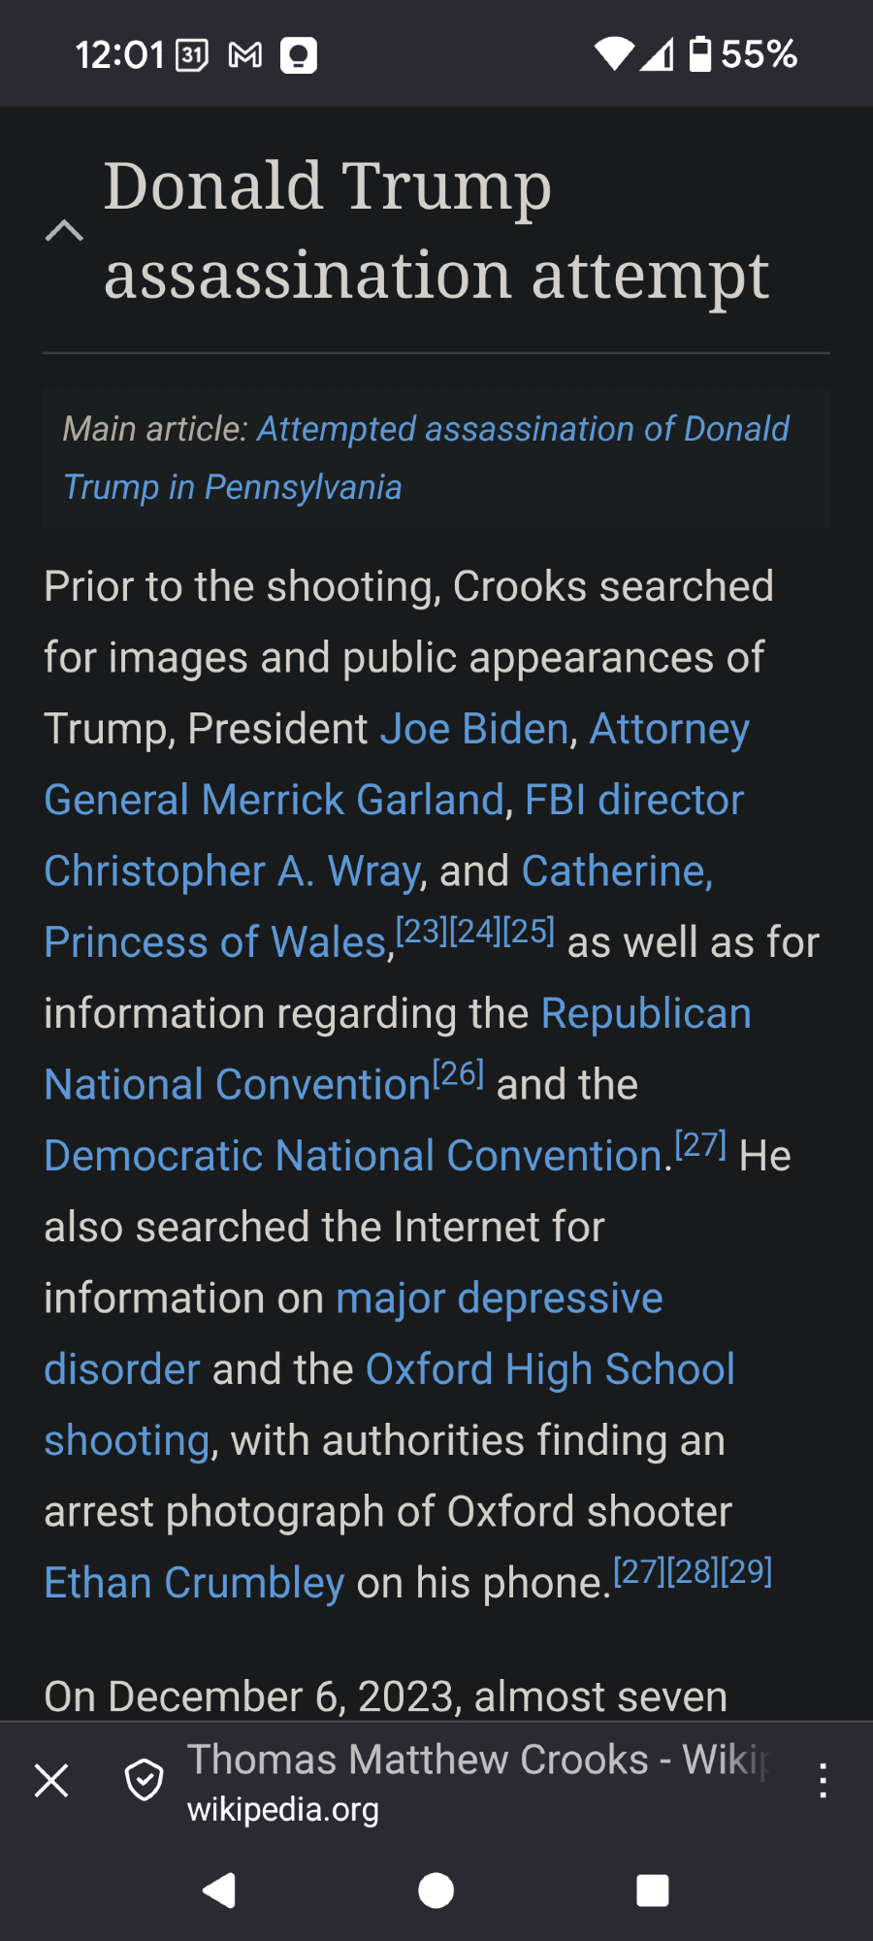Follow the FBI director link

(x=633, y=801)
